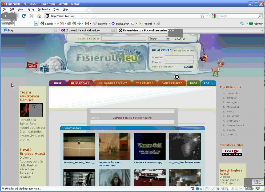The image size is (265, 192).
Task: Click the Inregistreaza-te! link
Action: click(x=184, y=51)
